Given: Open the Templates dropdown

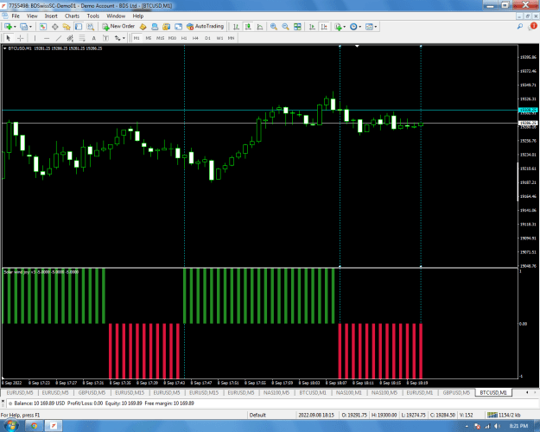Looking at the screenshot, I should pyautogui.click(x=371, y=27).
